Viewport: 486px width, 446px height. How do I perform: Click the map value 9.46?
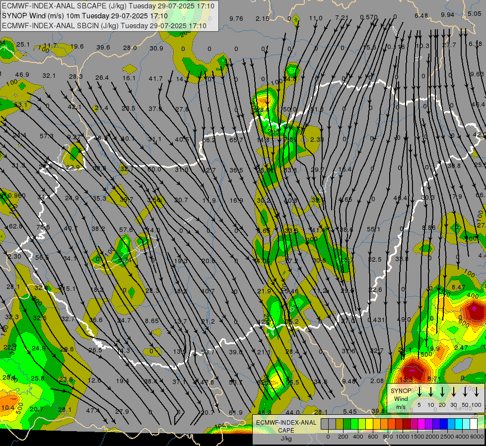tap(348, 381)
